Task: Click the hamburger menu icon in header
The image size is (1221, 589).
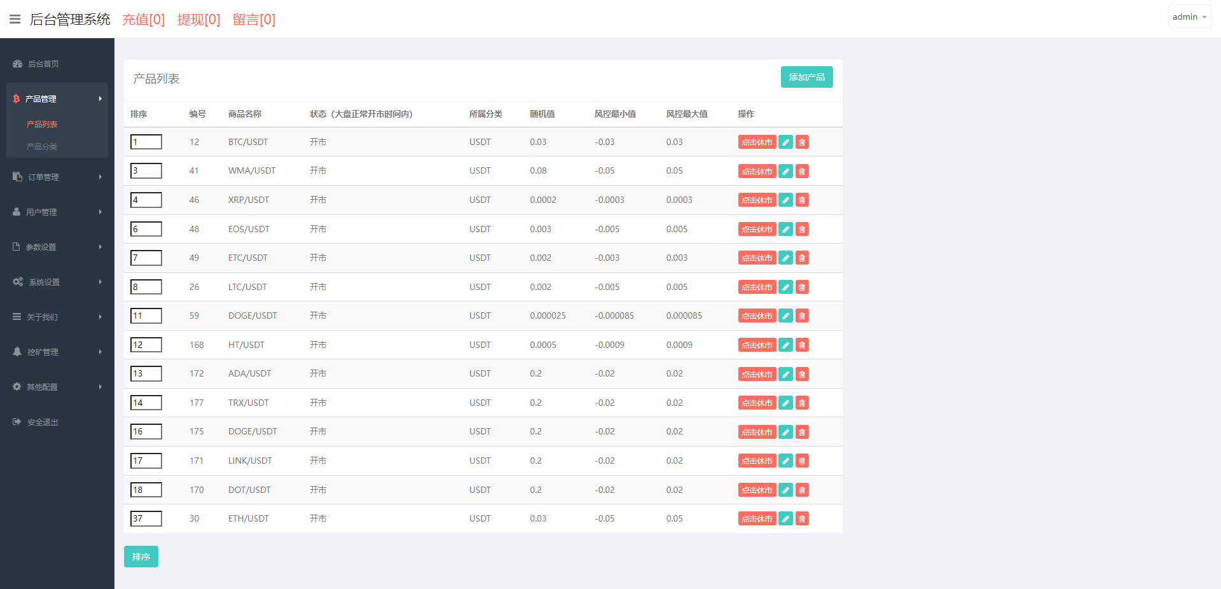Action: [x=15, y=19]
